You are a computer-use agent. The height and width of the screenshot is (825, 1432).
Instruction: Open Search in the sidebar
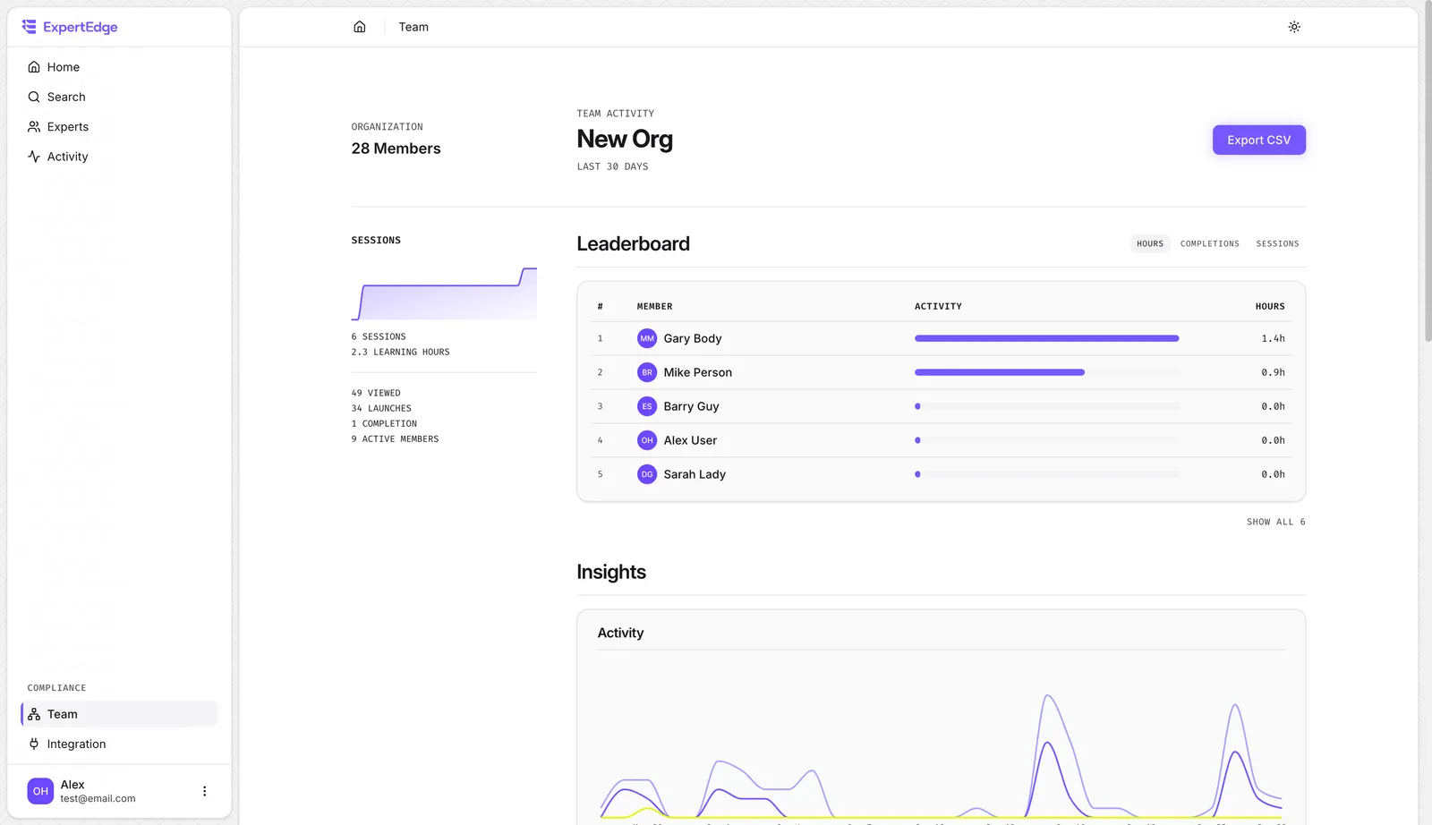tap(119, 97)
